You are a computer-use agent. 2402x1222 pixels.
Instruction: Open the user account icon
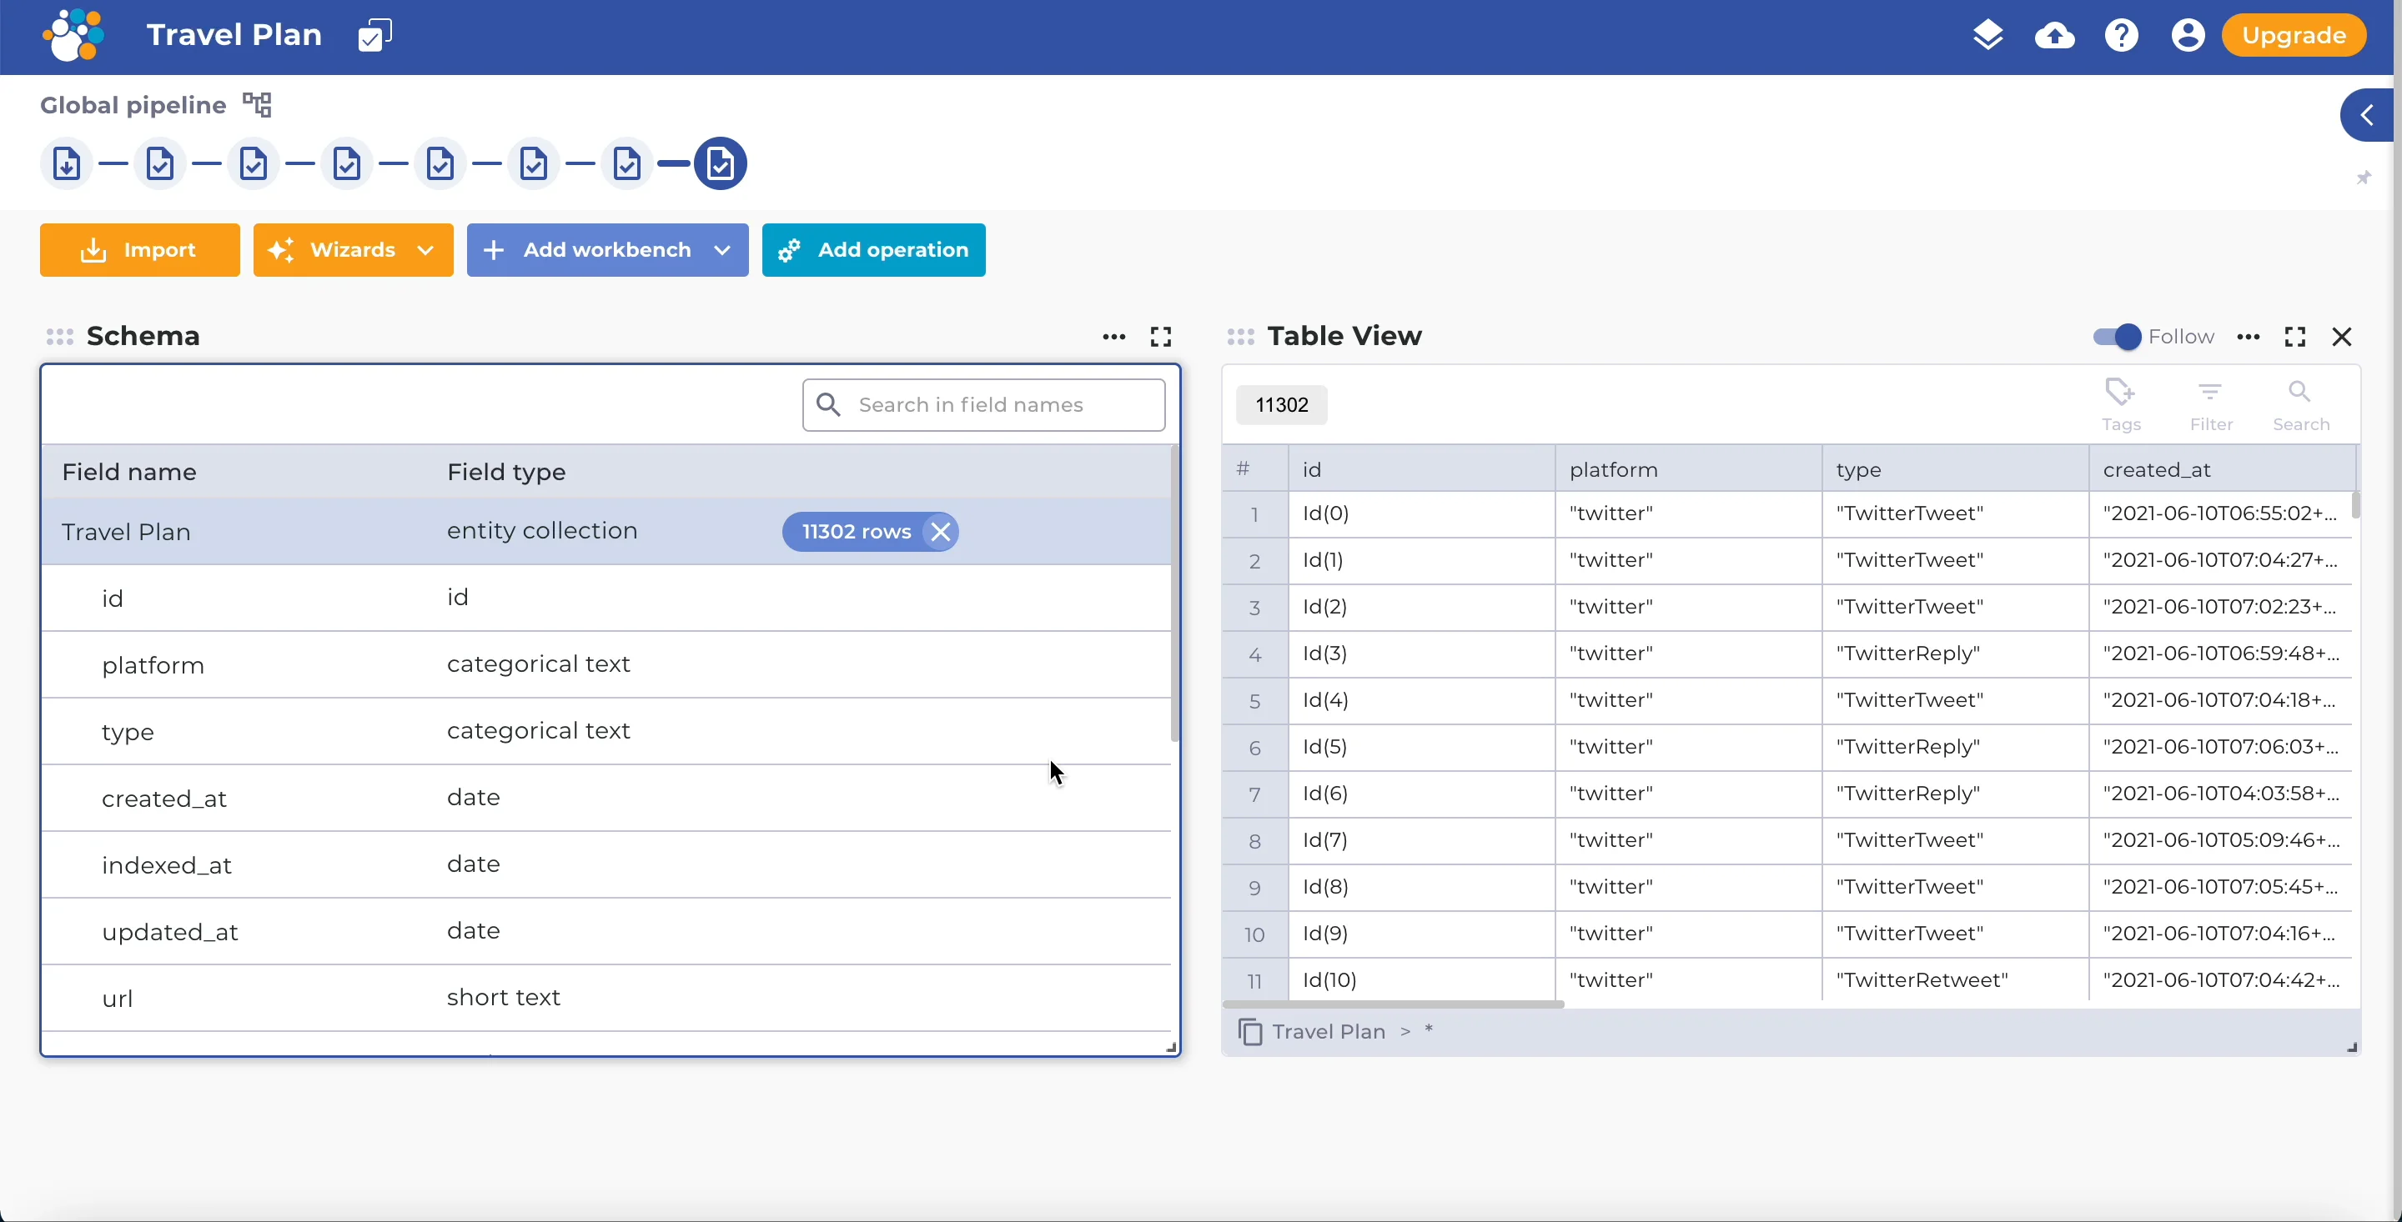pyautogui.click(x=2188, y=35)
